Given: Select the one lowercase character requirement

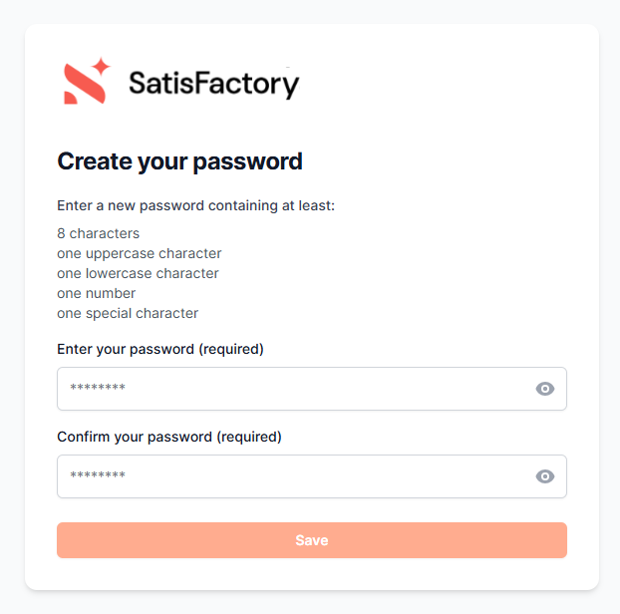Looking at the screenshot, I should 138,273.
